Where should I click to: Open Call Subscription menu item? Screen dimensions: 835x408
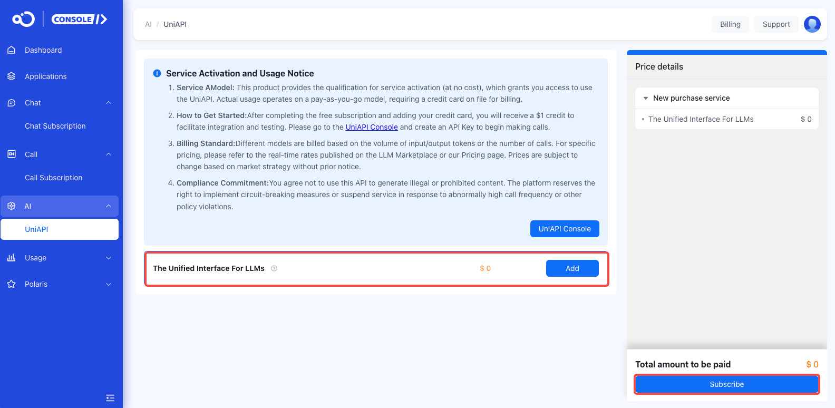pyautogui.click(x=54, y=178)
